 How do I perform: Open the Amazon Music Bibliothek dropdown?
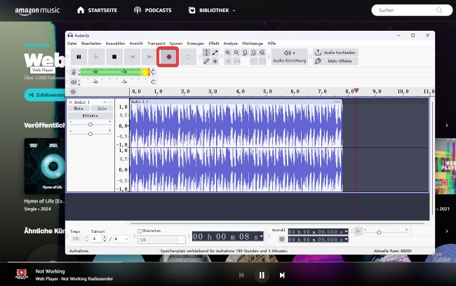212,11
